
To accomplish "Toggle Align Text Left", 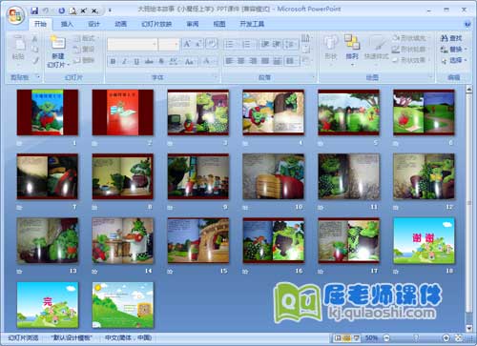I will 229,60.
